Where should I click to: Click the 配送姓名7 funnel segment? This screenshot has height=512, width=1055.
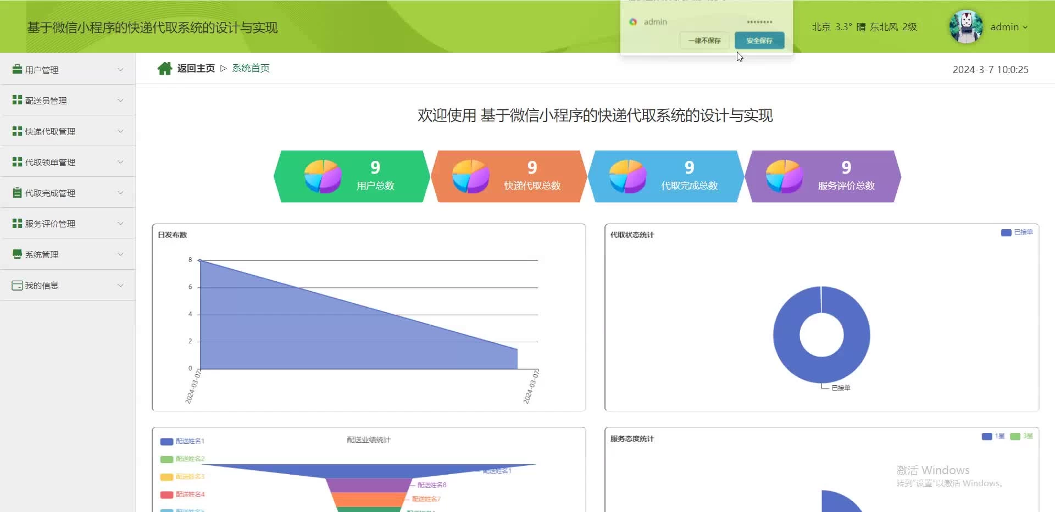(368, 499)
